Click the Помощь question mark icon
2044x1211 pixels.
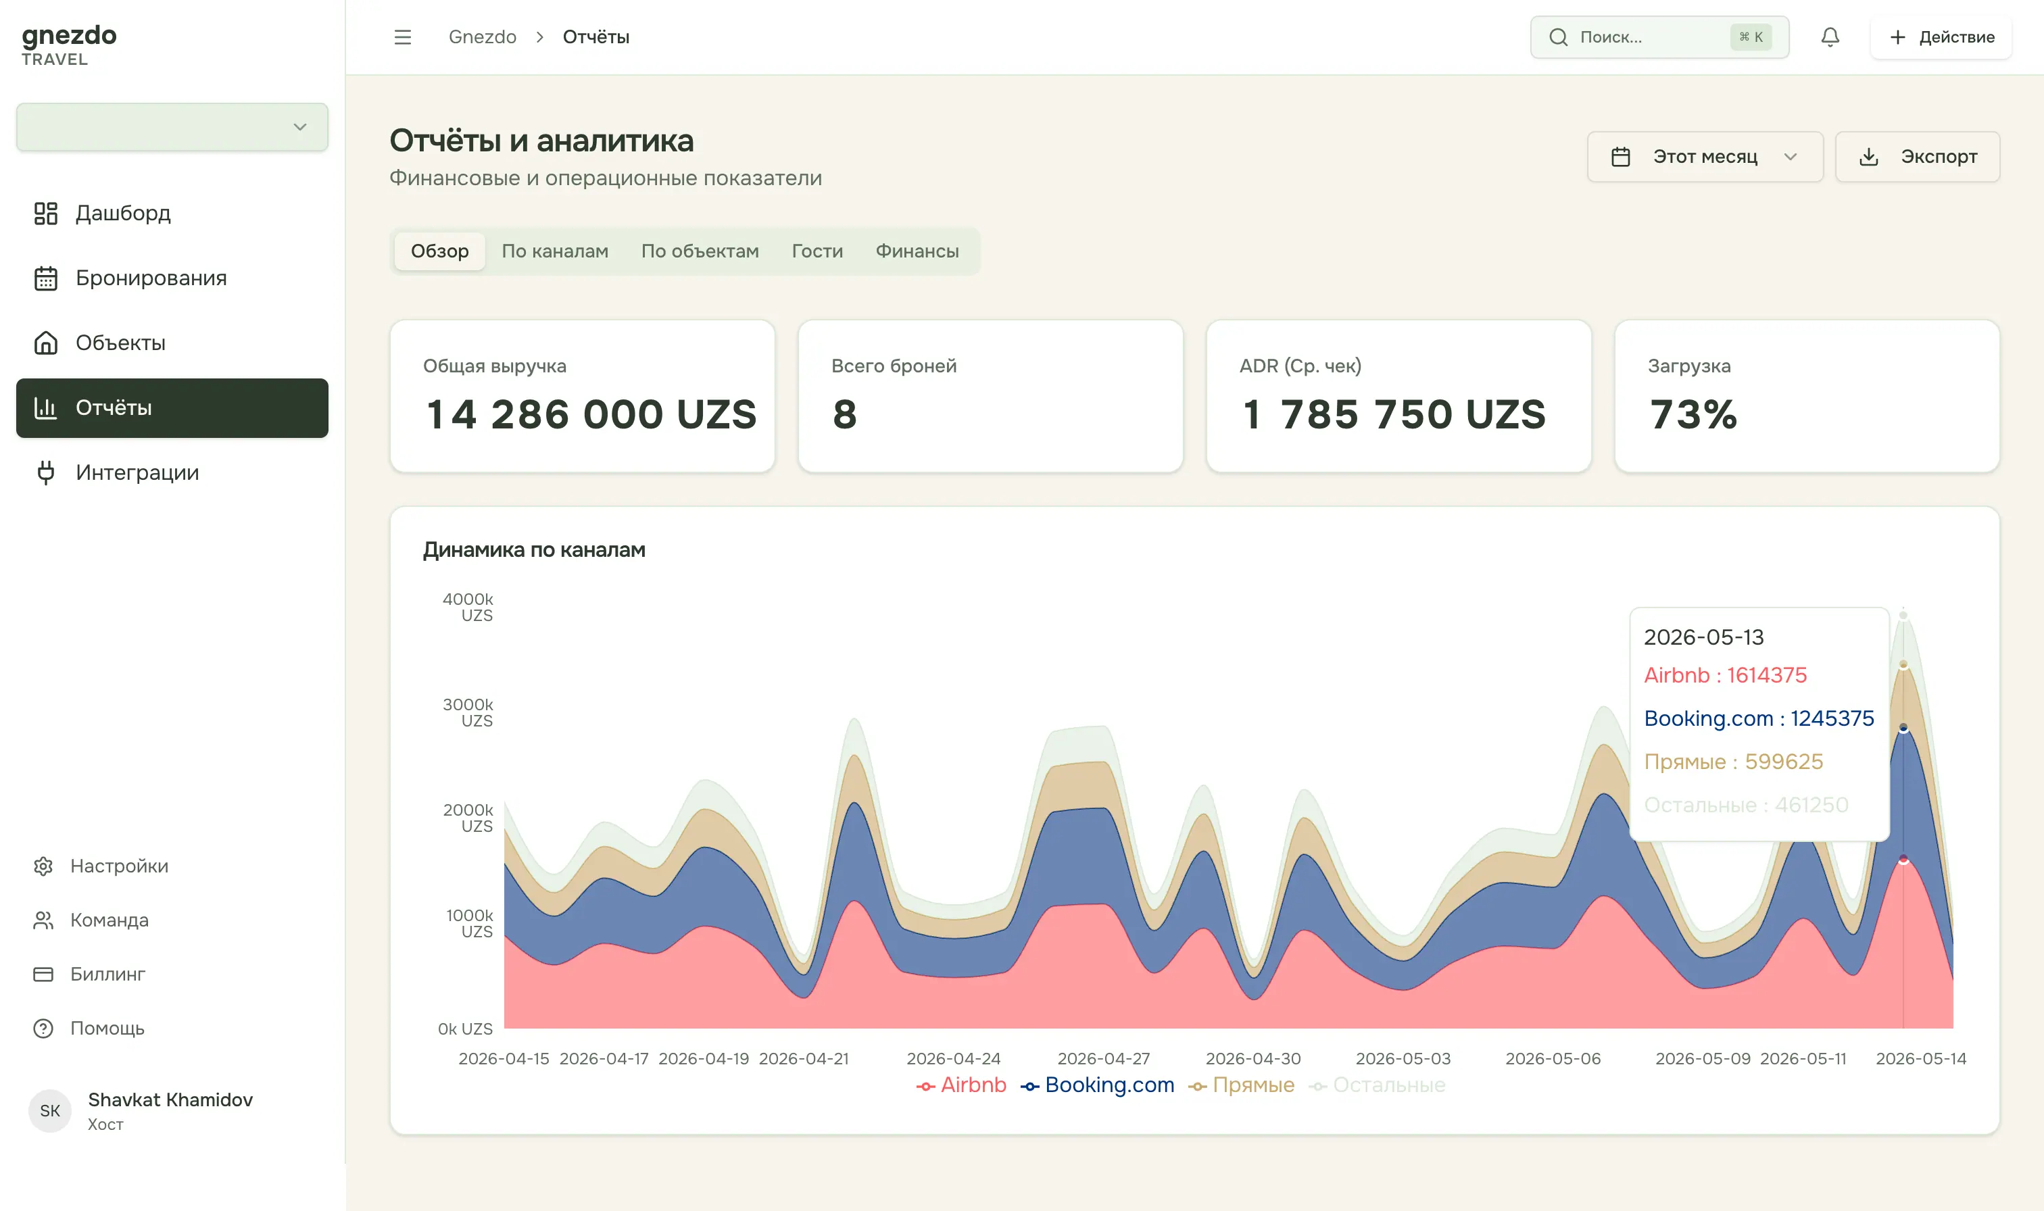(43, 1029)
